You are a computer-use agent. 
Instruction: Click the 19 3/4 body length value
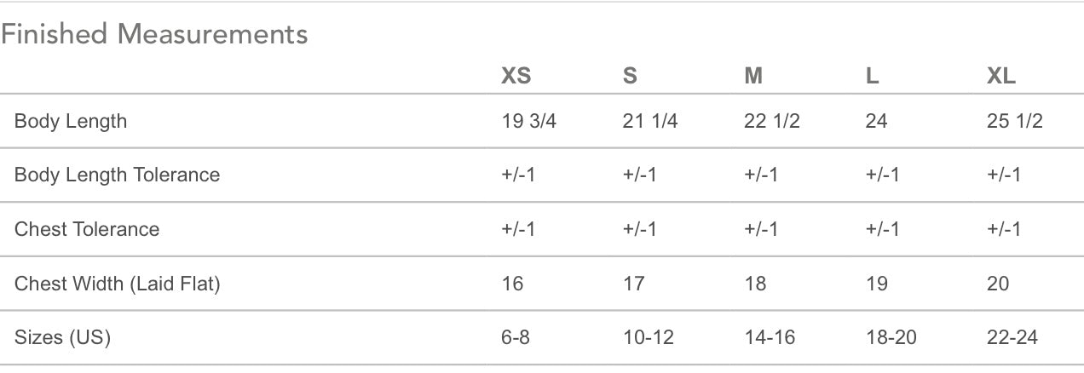point(529,121)
